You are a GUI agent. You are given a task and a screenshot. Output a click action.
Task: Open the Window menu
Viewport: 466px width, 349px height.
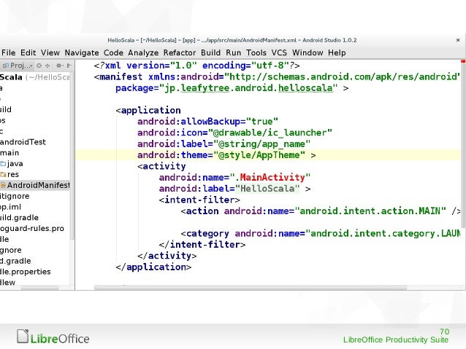[308, 52]
